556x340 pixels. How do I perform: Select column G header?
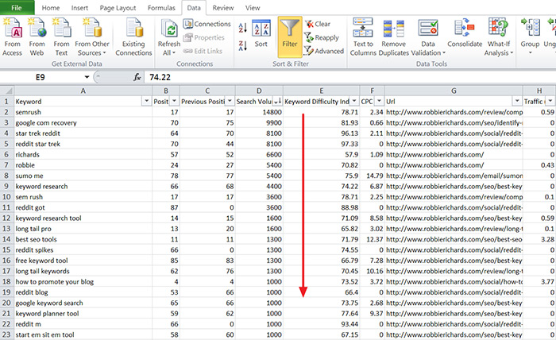(x=454, y=91)
